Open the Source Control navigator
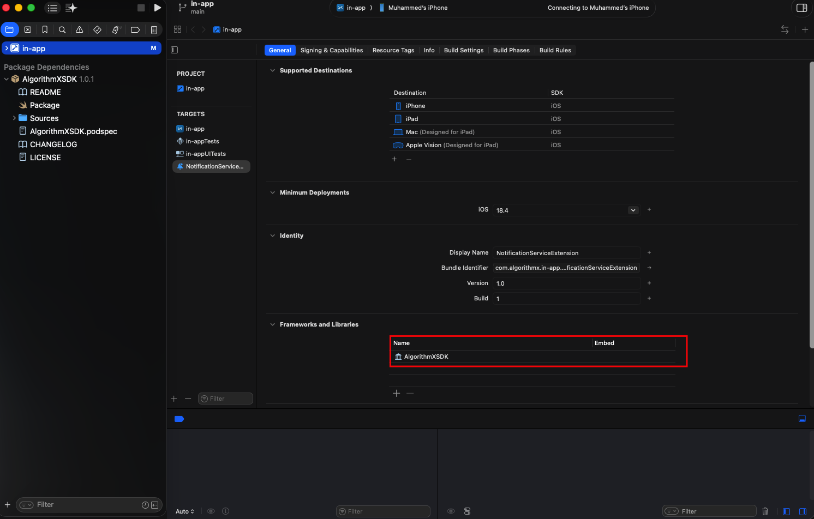Screen dimensions: 814x519 (x=28, y=29)
